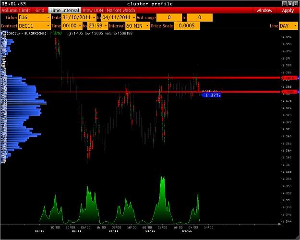Image resolution: width=300 pixels, height=240 pixels.
Task: Click the 10:00 time axis label
Action: (x=55, y=228)
